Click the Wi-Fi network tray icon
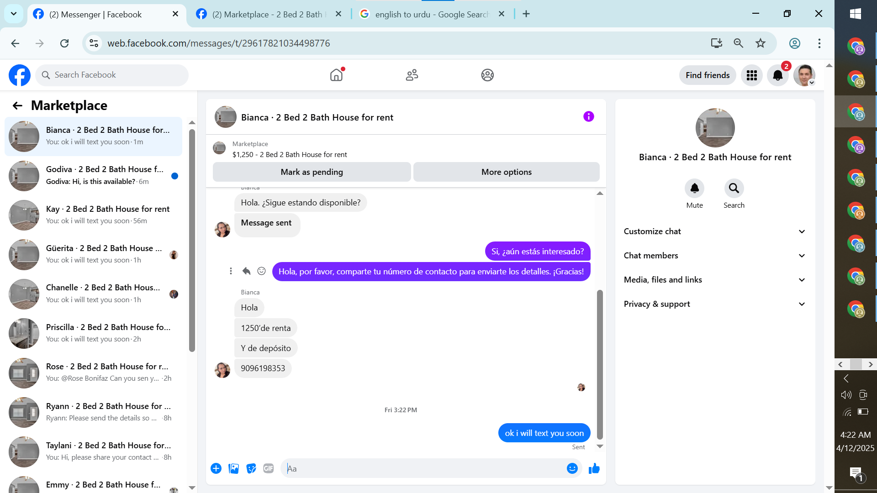 847,412
